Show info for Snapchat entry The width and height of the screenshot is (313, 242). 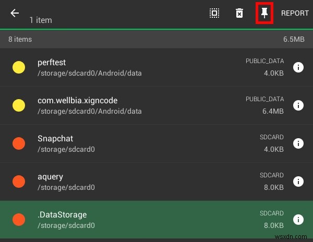click(x=298, y=143)
